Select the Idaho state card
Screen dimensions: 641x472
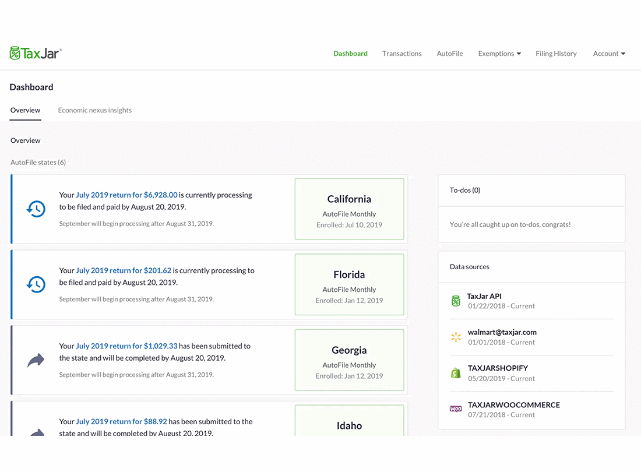349,421
